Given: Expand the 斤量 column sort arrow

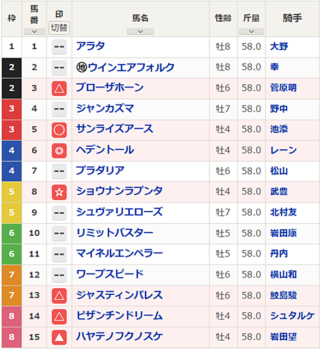Looking at the screenshot, I should coord(251,32).
